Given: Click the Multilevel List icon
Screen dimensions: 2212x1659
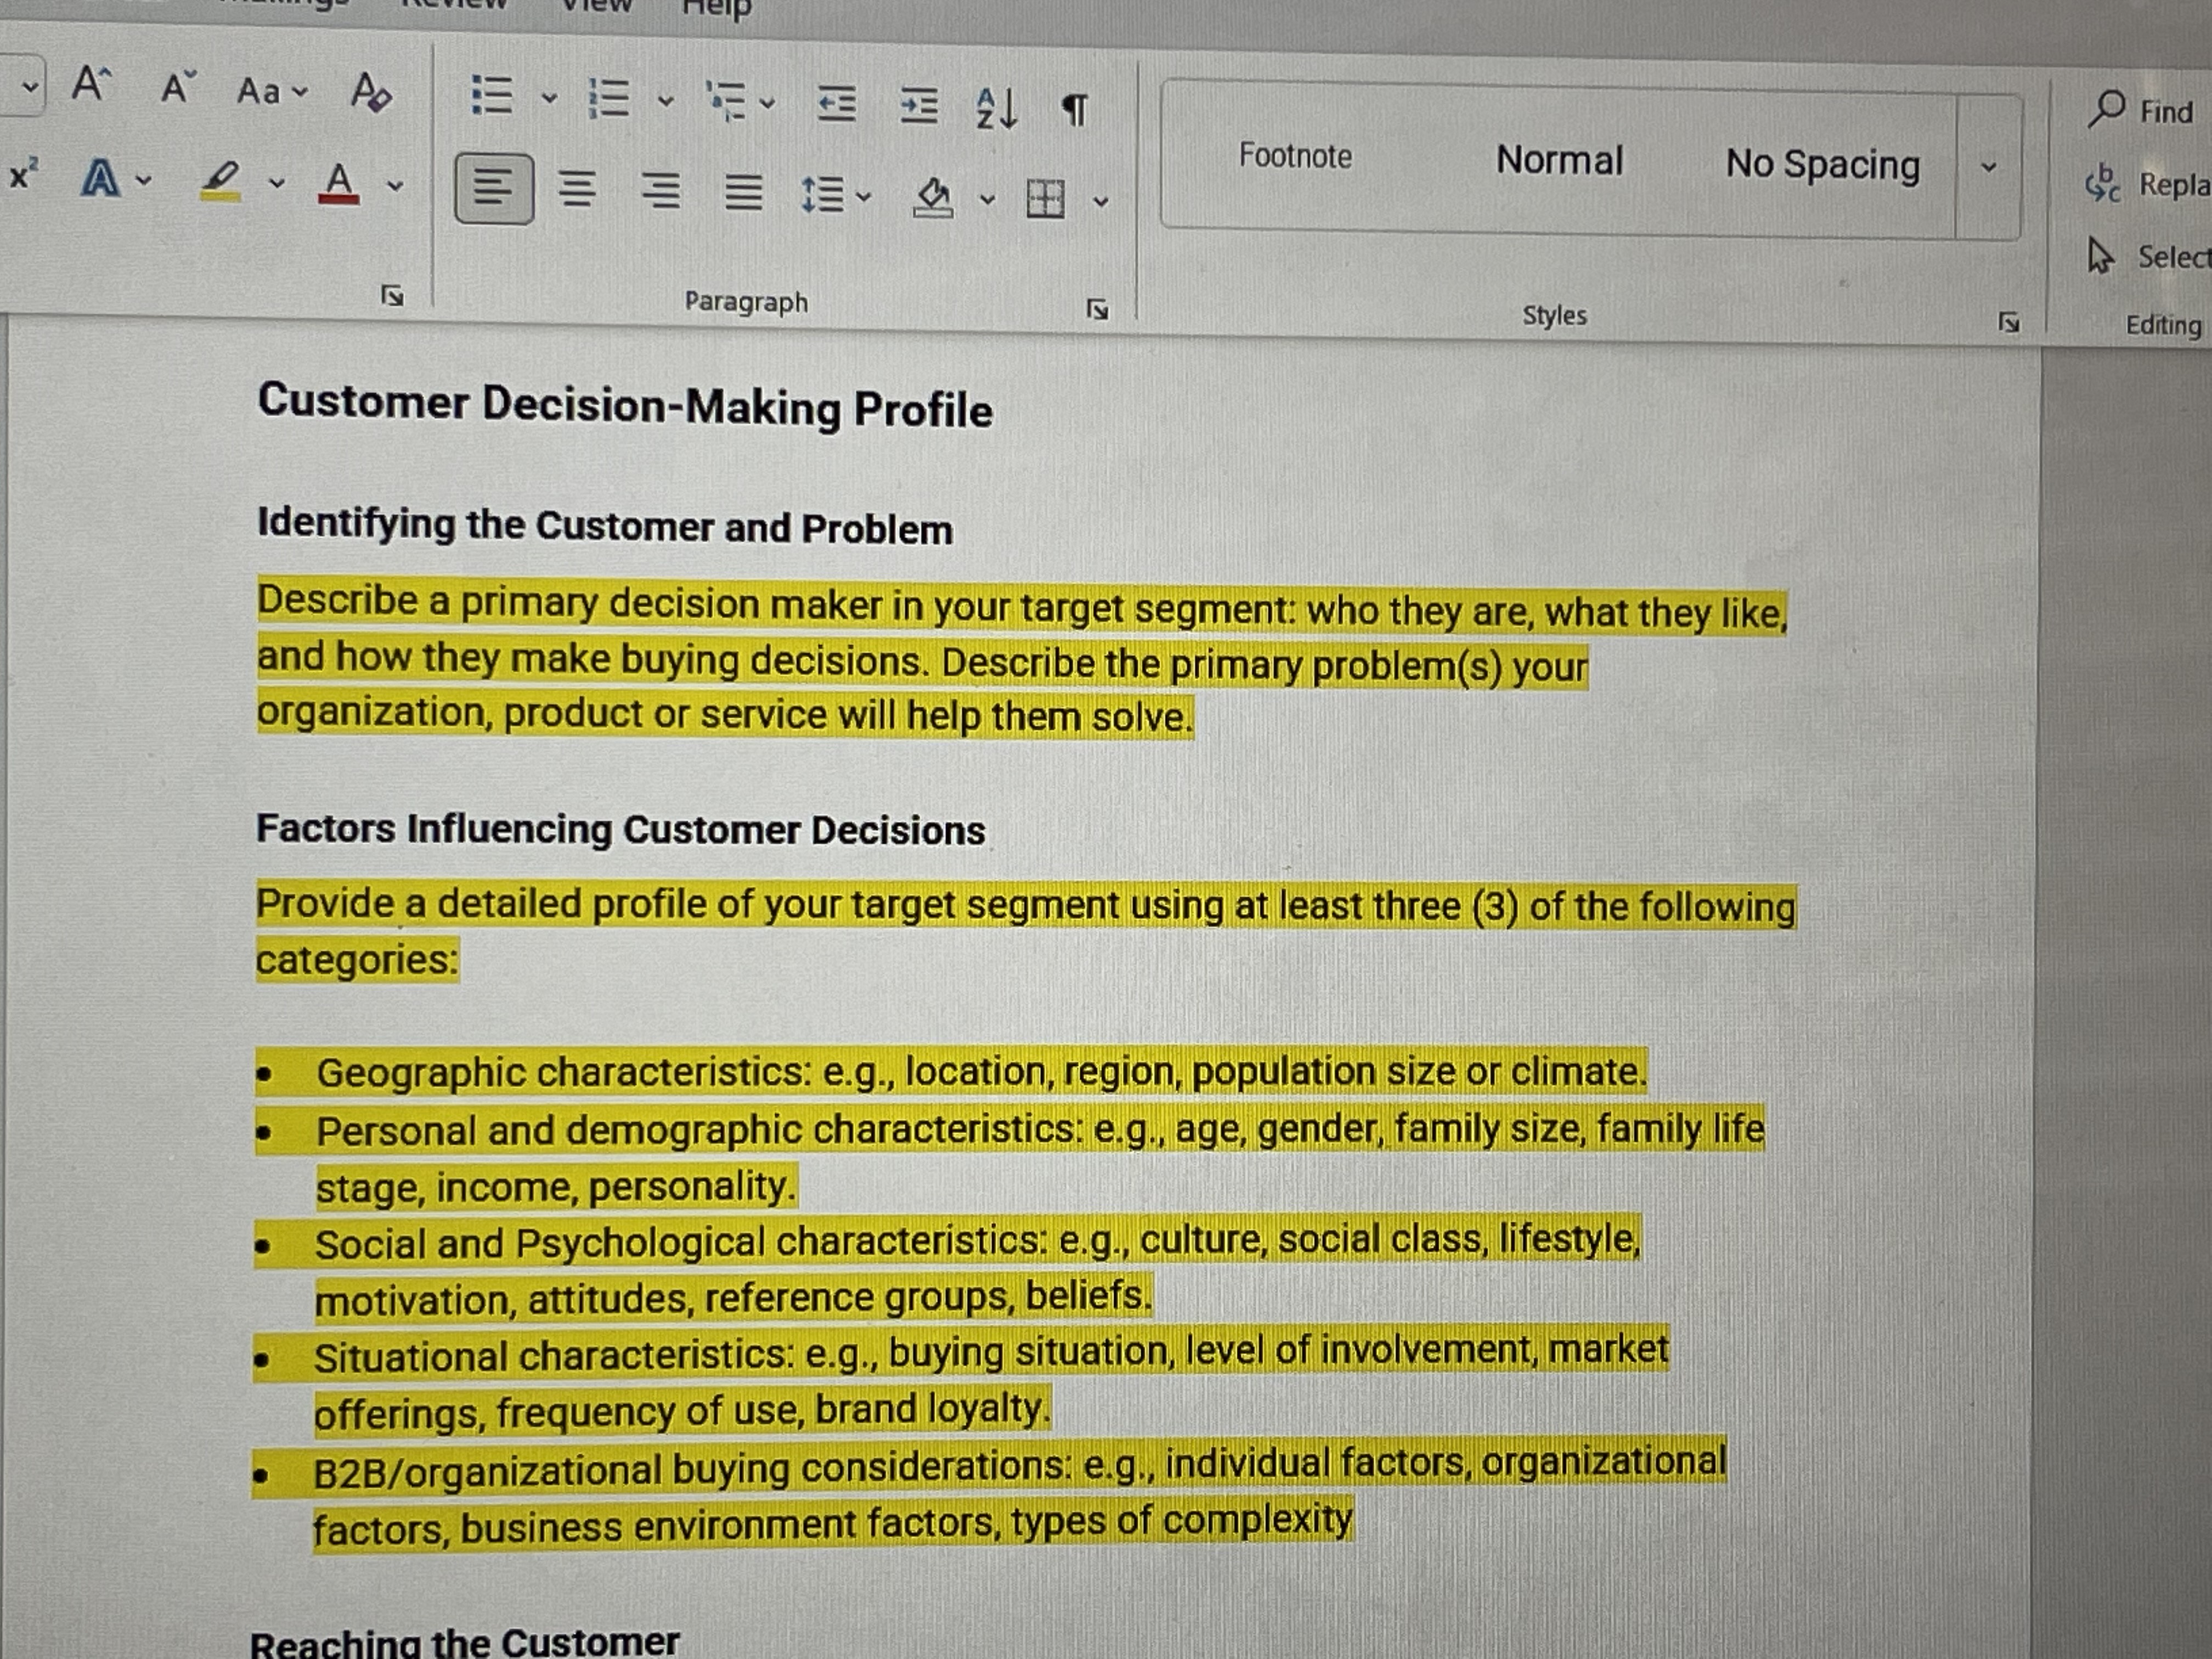Looking at the screenshot, I should pyautogui.click(x=726, y=102).
